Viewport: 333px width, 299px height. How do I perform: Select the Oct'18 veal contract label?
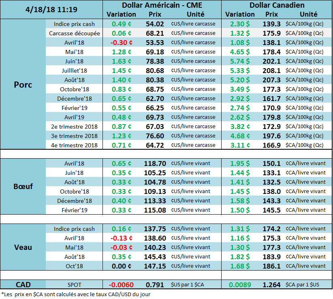pyautogui.click(x=74, y=266)
